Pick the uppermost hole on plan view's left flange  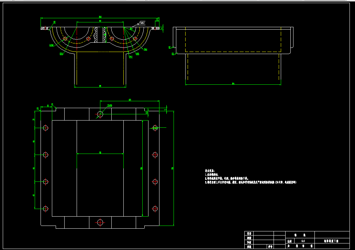pos(45,128)
